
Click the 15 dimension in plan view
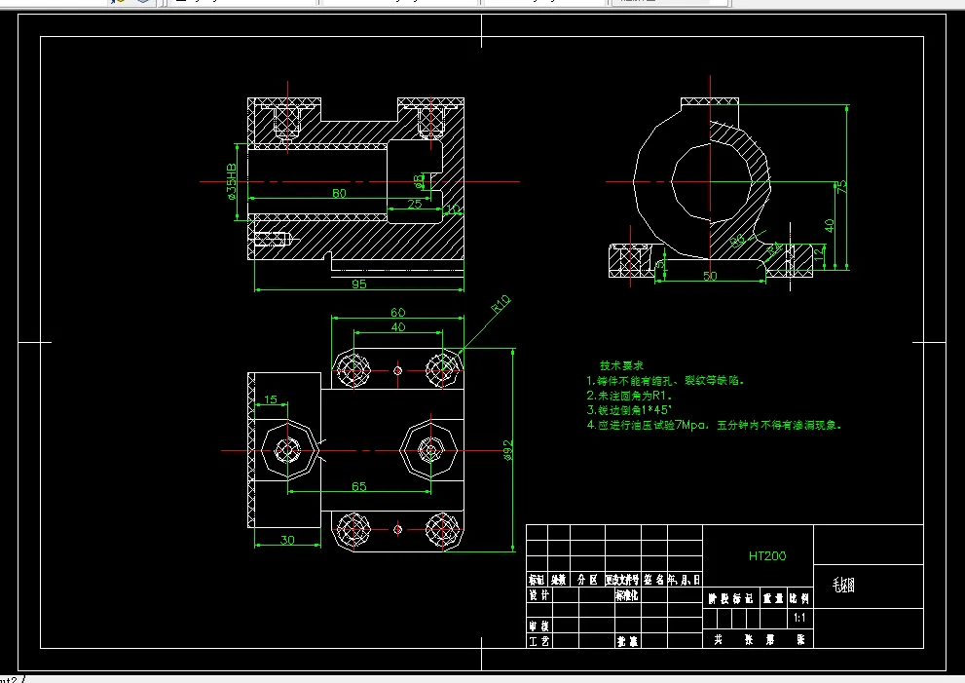270,399
